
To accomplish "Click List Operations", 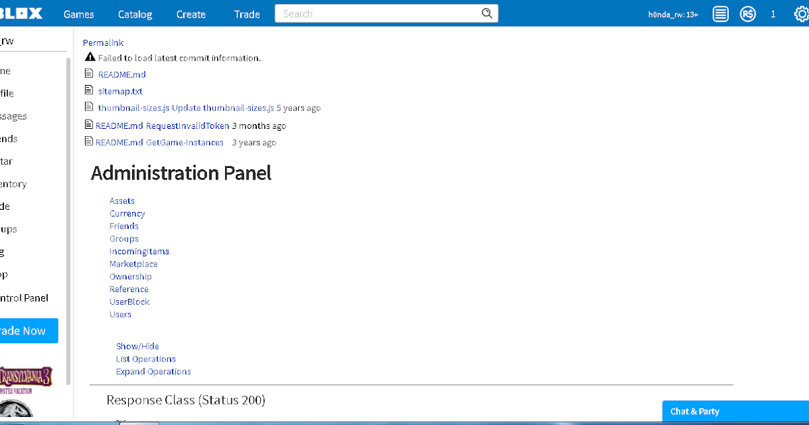I will 146,359.
